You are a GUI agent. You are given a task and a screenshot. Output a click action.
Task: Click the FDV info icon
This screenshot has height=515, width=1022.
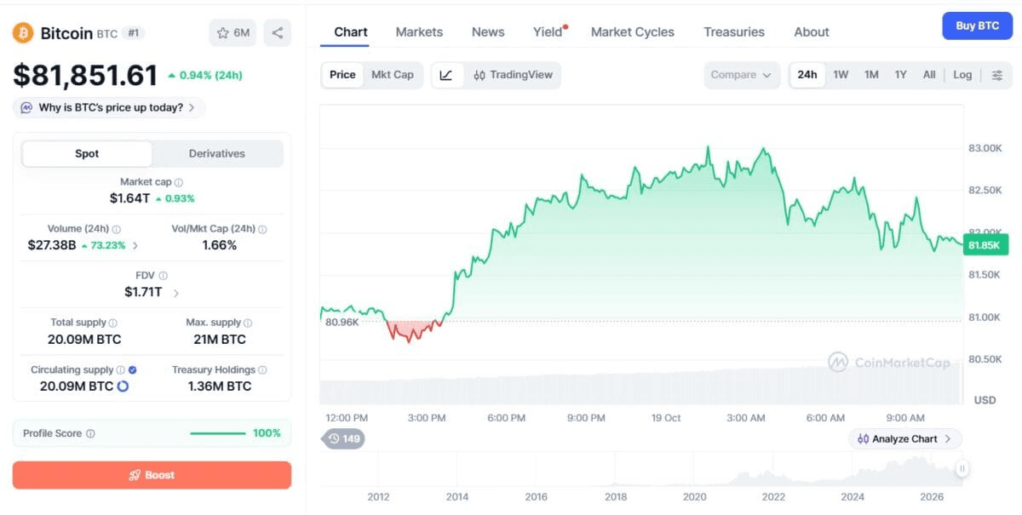click(x=163, y=276)
